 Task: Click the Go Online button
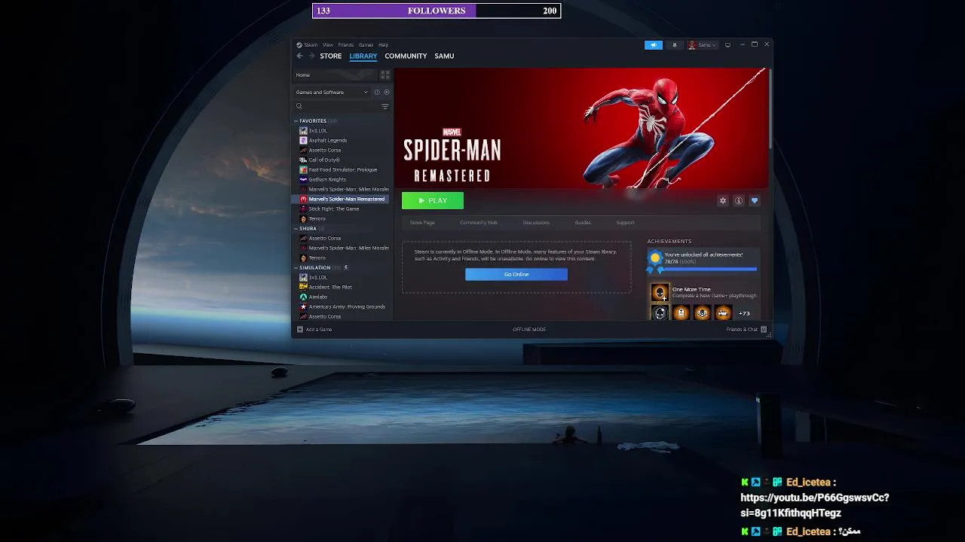(x=516, y=274)
